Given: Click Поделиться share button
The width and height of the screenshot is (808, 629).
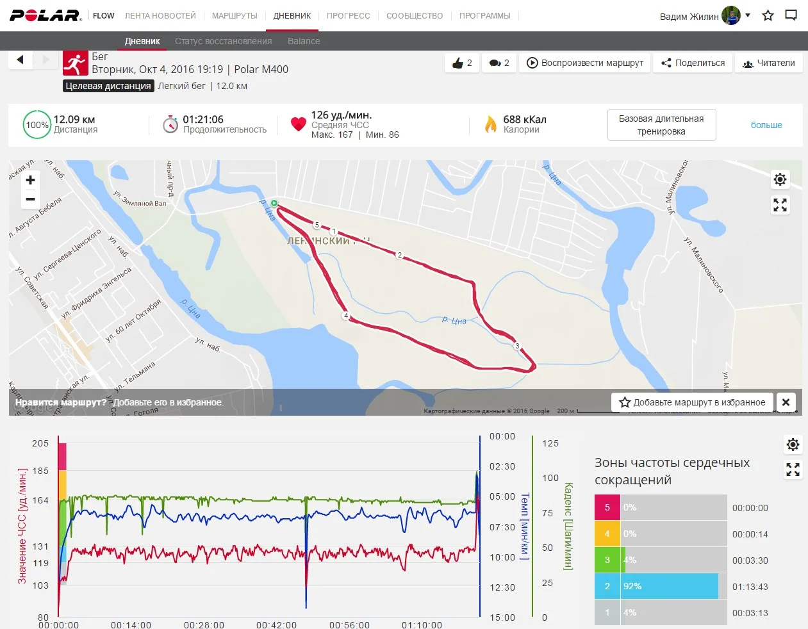Looking at the screenshot, I should coord(693,63).
